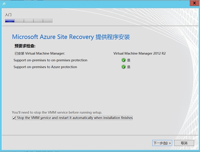Click the 'Virtual Machine Manager 2012 R2' value text
The image size is (200, 152).
pos(140,53)
